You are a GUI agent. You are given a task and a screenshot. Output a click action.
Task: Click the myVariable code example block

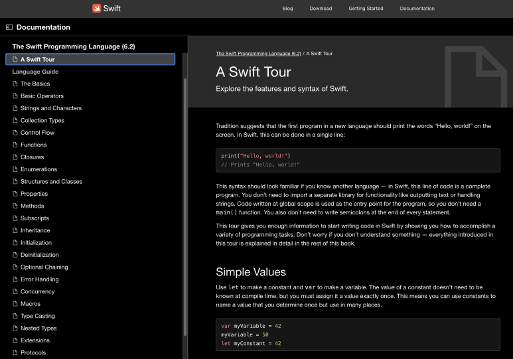(x=358, y=335)
